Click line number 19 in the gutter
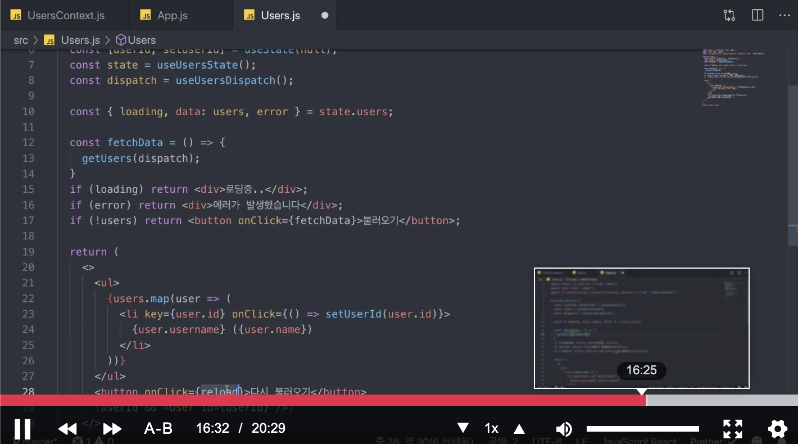The image size is (798, 444). point(28,252)
